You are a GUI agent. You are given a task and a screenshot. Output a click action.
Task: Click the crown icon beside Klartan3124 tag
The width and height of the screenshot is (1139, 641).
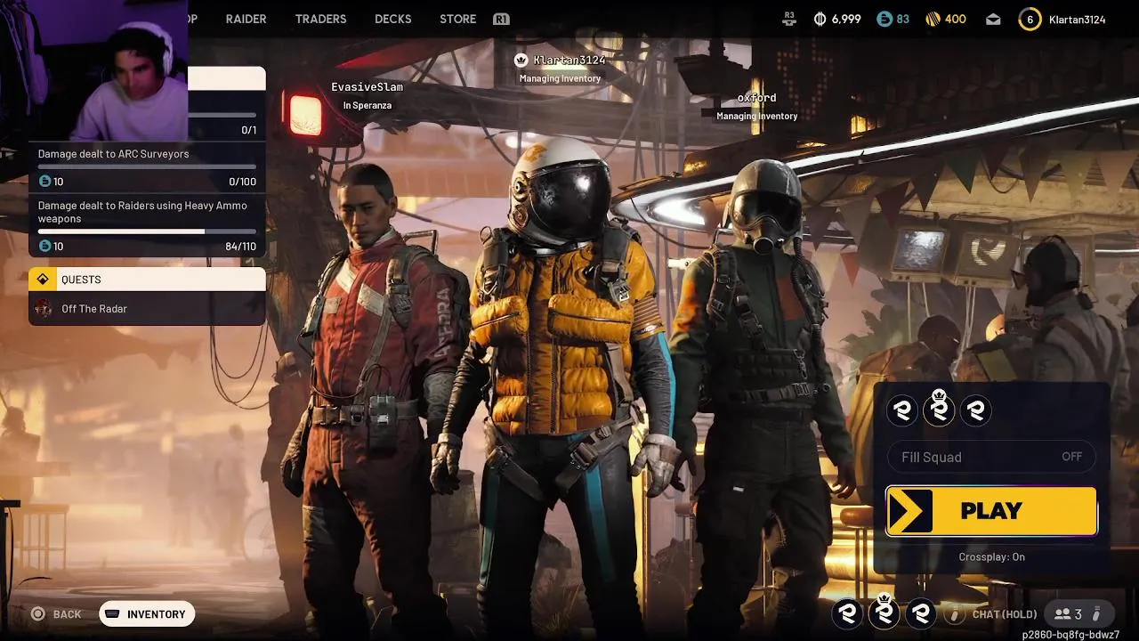(521, 60)
